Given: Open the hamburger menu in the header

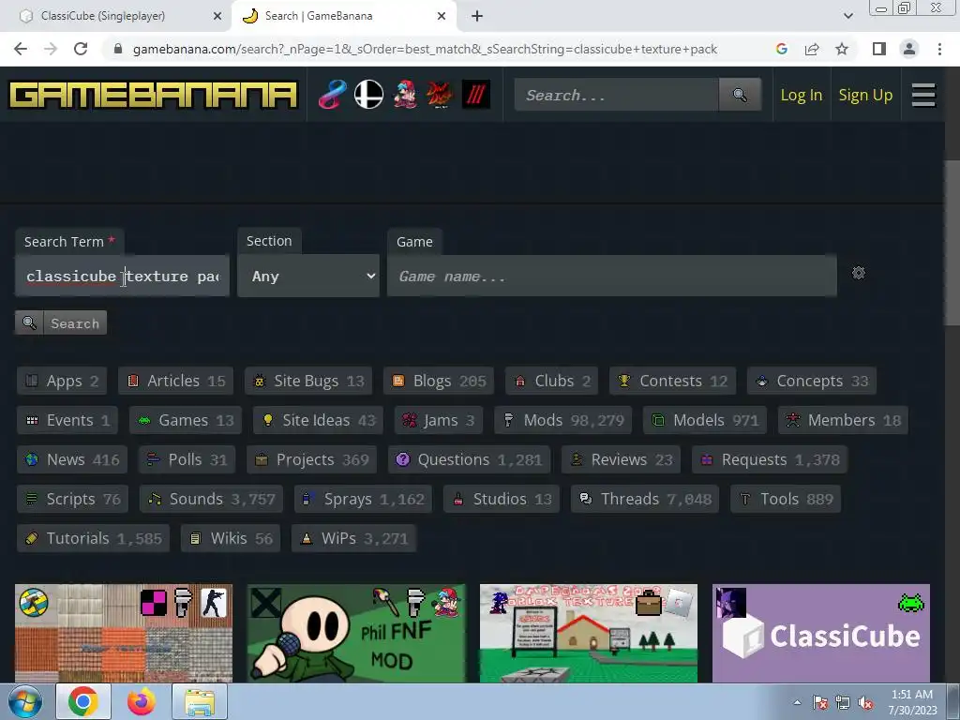Looking at the screenshot, I should coord(923,95).
